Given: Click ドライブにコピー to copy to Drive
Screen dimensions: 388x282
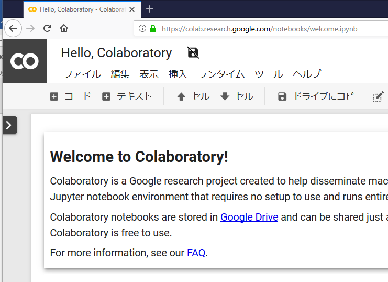Looking at the screenshot, I should coord(320,96).
